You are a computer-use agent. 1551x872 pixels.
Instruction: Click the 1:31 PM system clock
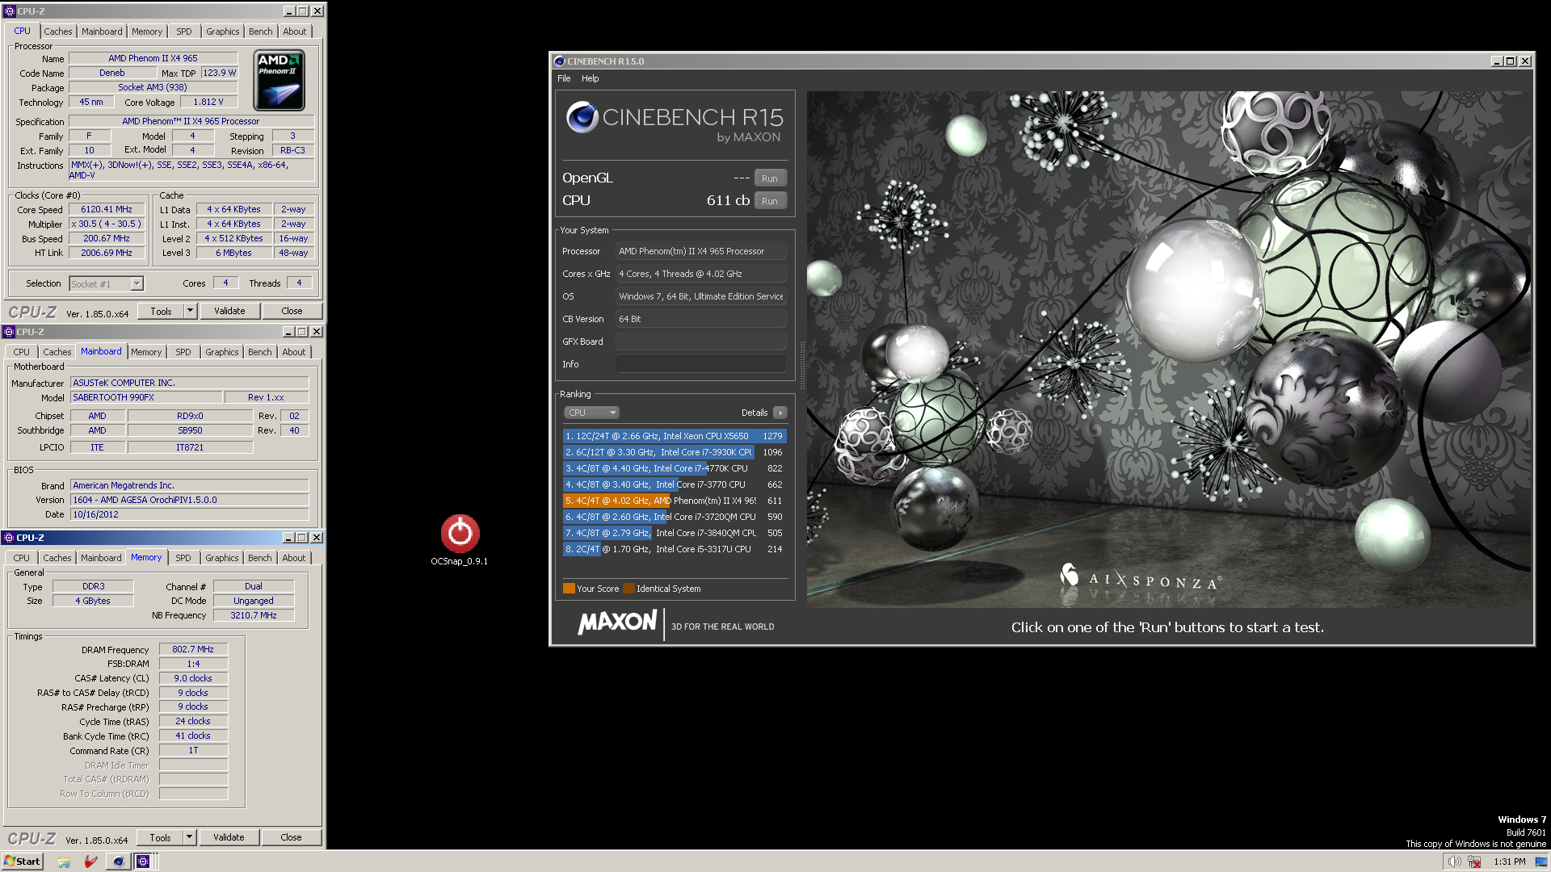pyautogui.click(x=1510, y=862)
